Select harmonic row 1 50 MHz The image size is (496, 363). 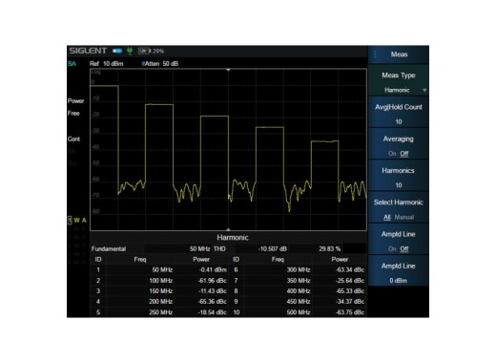[x=159, y=270]
